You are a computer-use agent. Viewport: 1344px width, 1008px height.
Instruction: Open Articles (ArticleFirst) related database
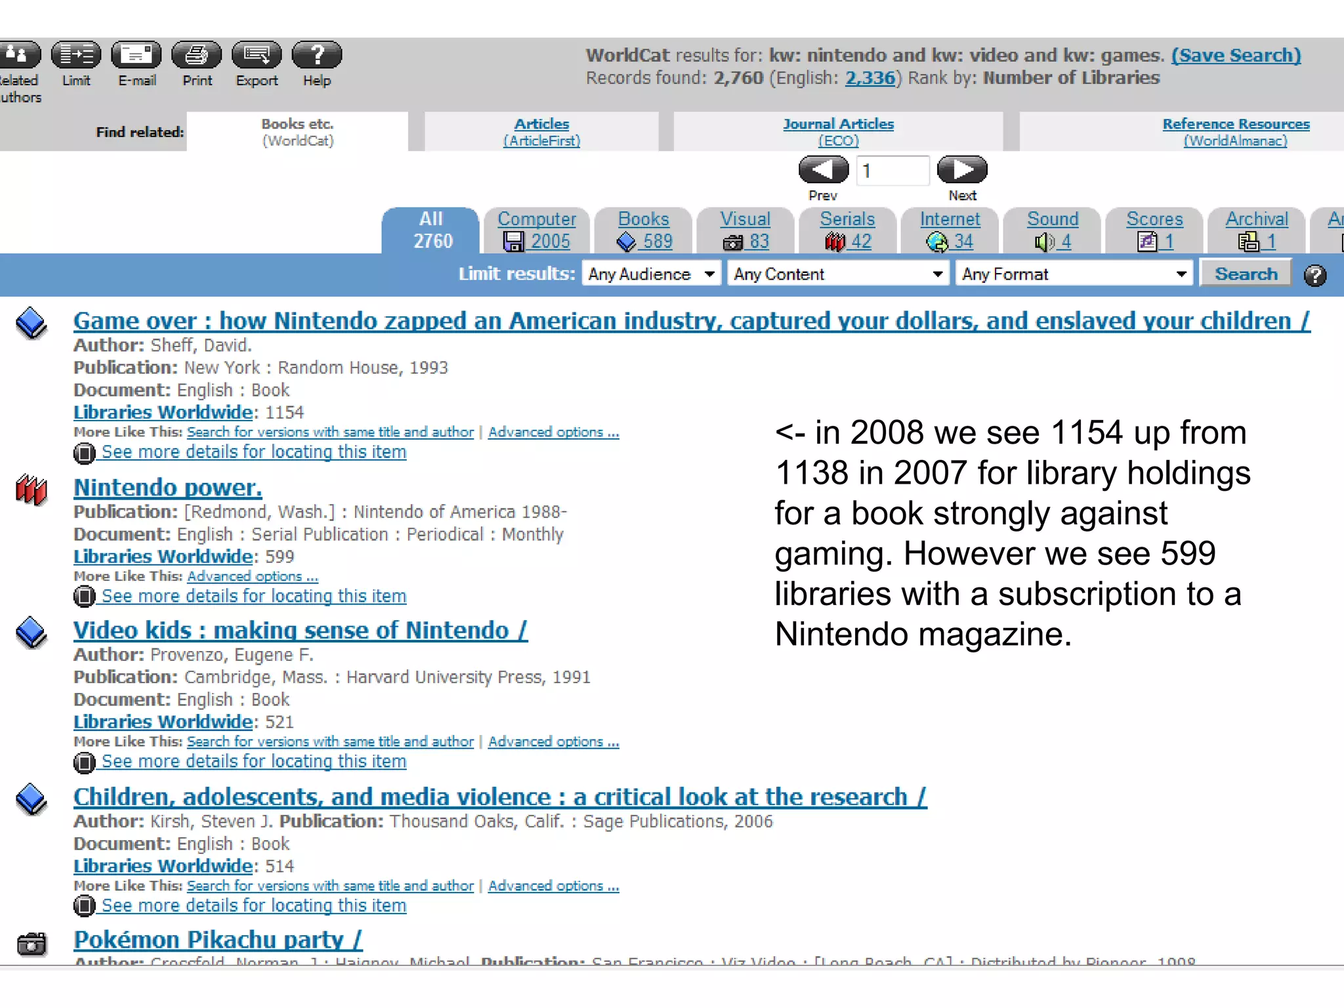coord(541,132)
